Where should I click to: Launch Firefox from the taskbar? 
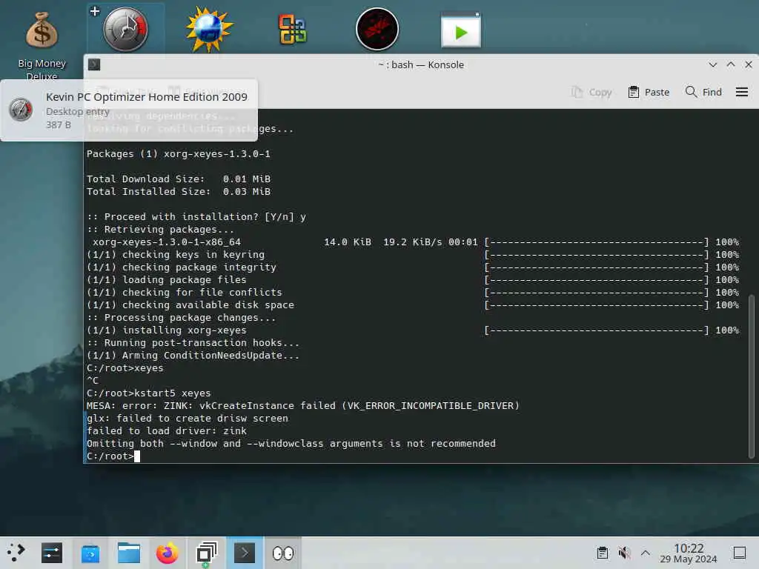pos(167,553)
